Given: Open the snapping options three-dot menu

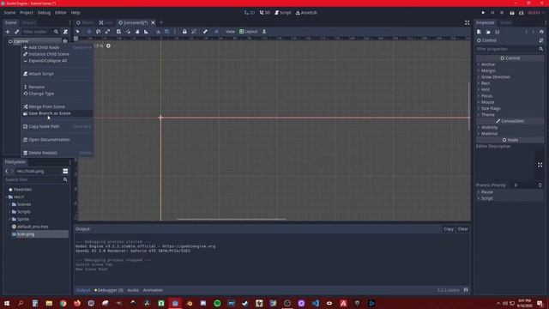Looking at the screenshot, I should point(175,32).
